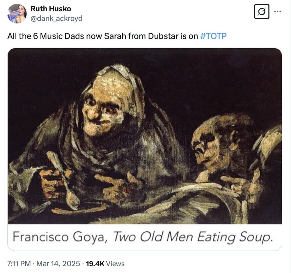291x273 pixels.
Task: Click the Mar 14, 2025 date
Action: [x=58, y=263]
